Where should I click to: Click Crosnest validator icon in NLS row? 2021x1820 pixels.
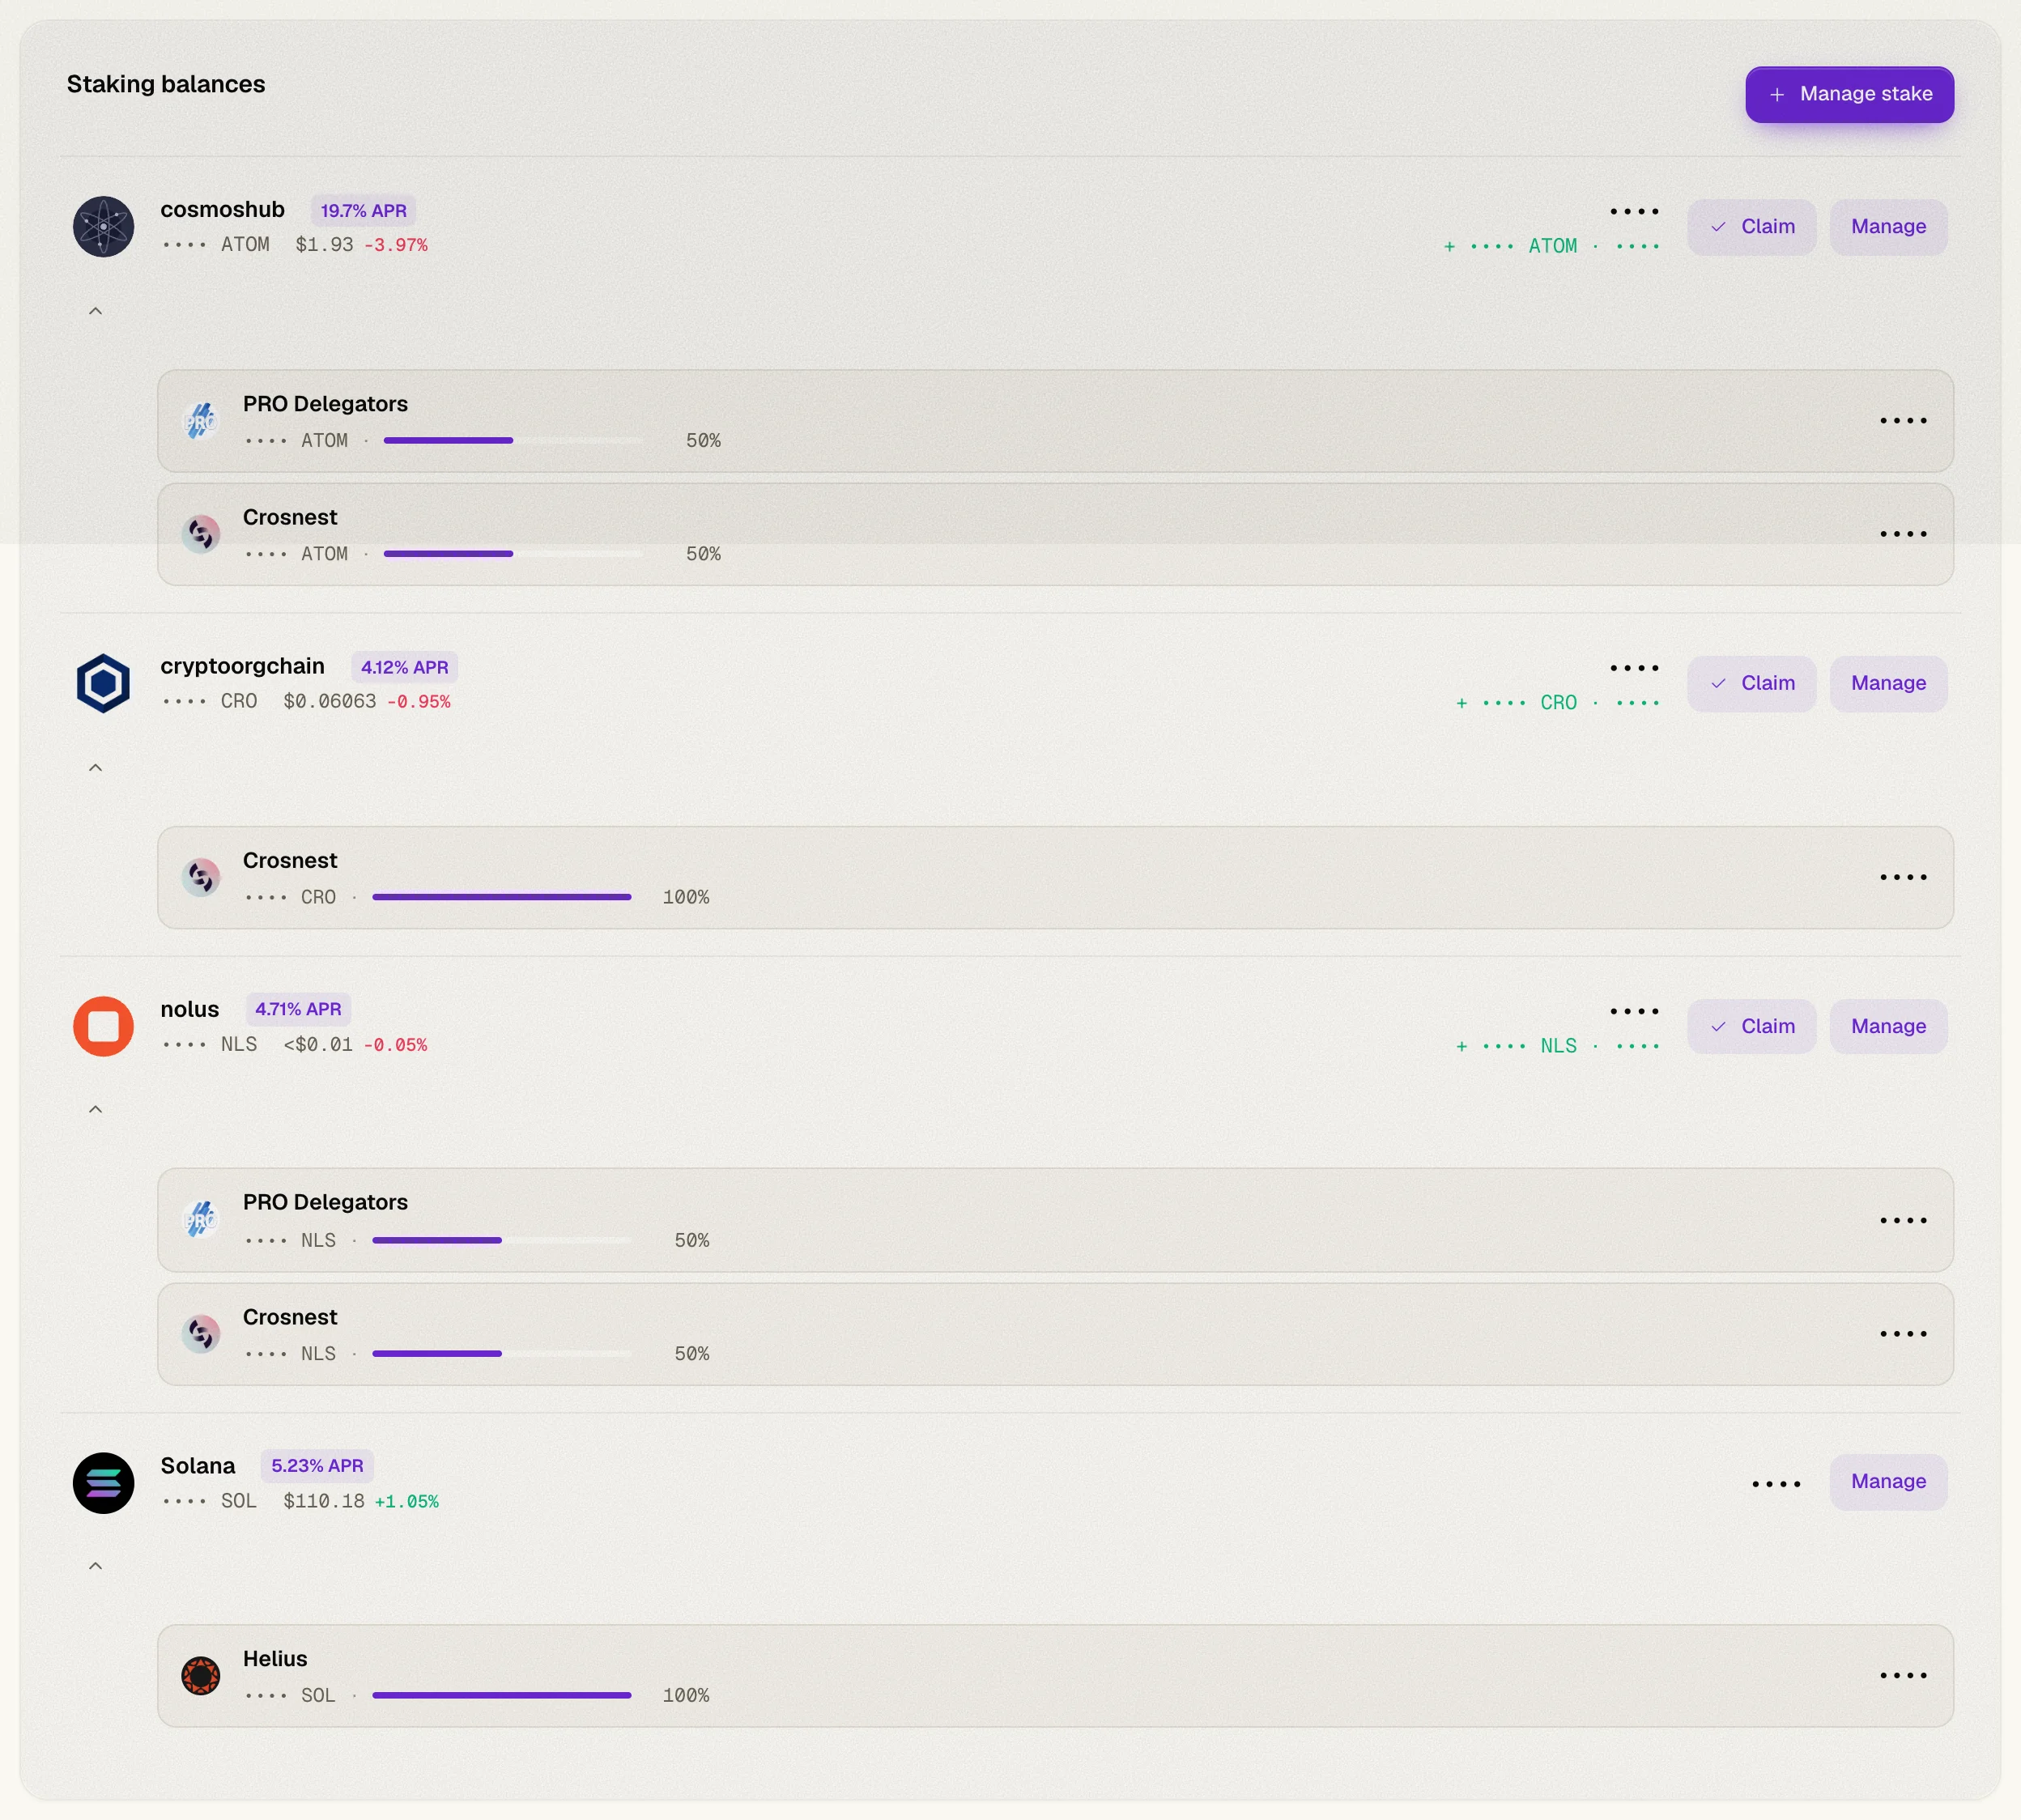[201, 1334]
